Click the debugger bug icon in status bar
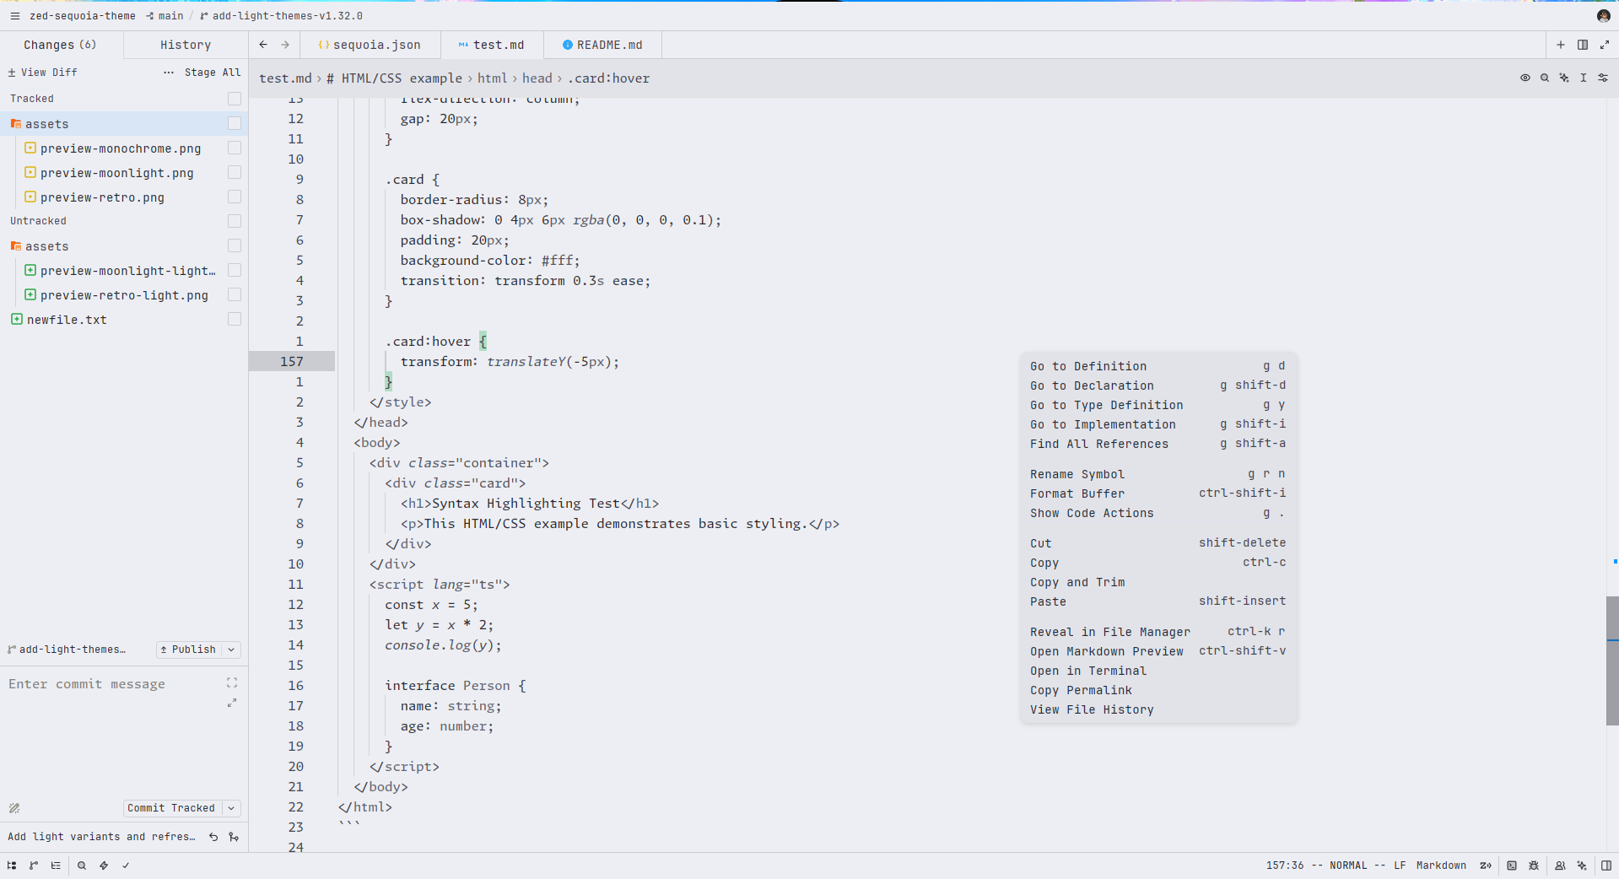Screen dimensions: 1619x879 (1534, 866)
